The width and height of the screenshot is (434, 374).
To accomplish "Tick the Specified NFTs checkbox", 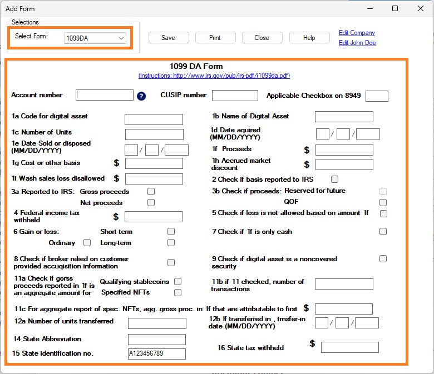I will [178, 292].
